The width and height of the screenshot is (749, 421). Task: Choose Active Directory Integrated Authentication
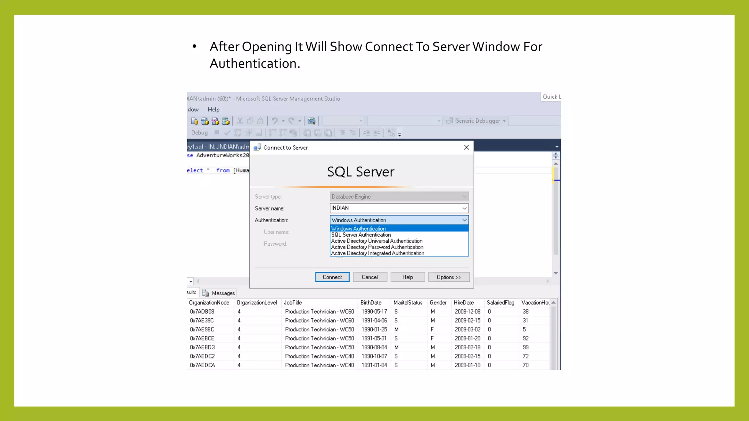click(399, 253)
